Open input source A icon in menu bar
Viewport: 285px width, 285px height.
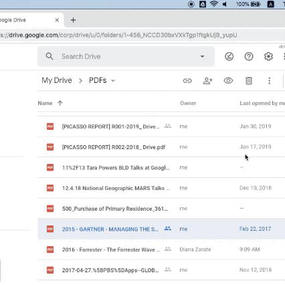pos(270,4)
